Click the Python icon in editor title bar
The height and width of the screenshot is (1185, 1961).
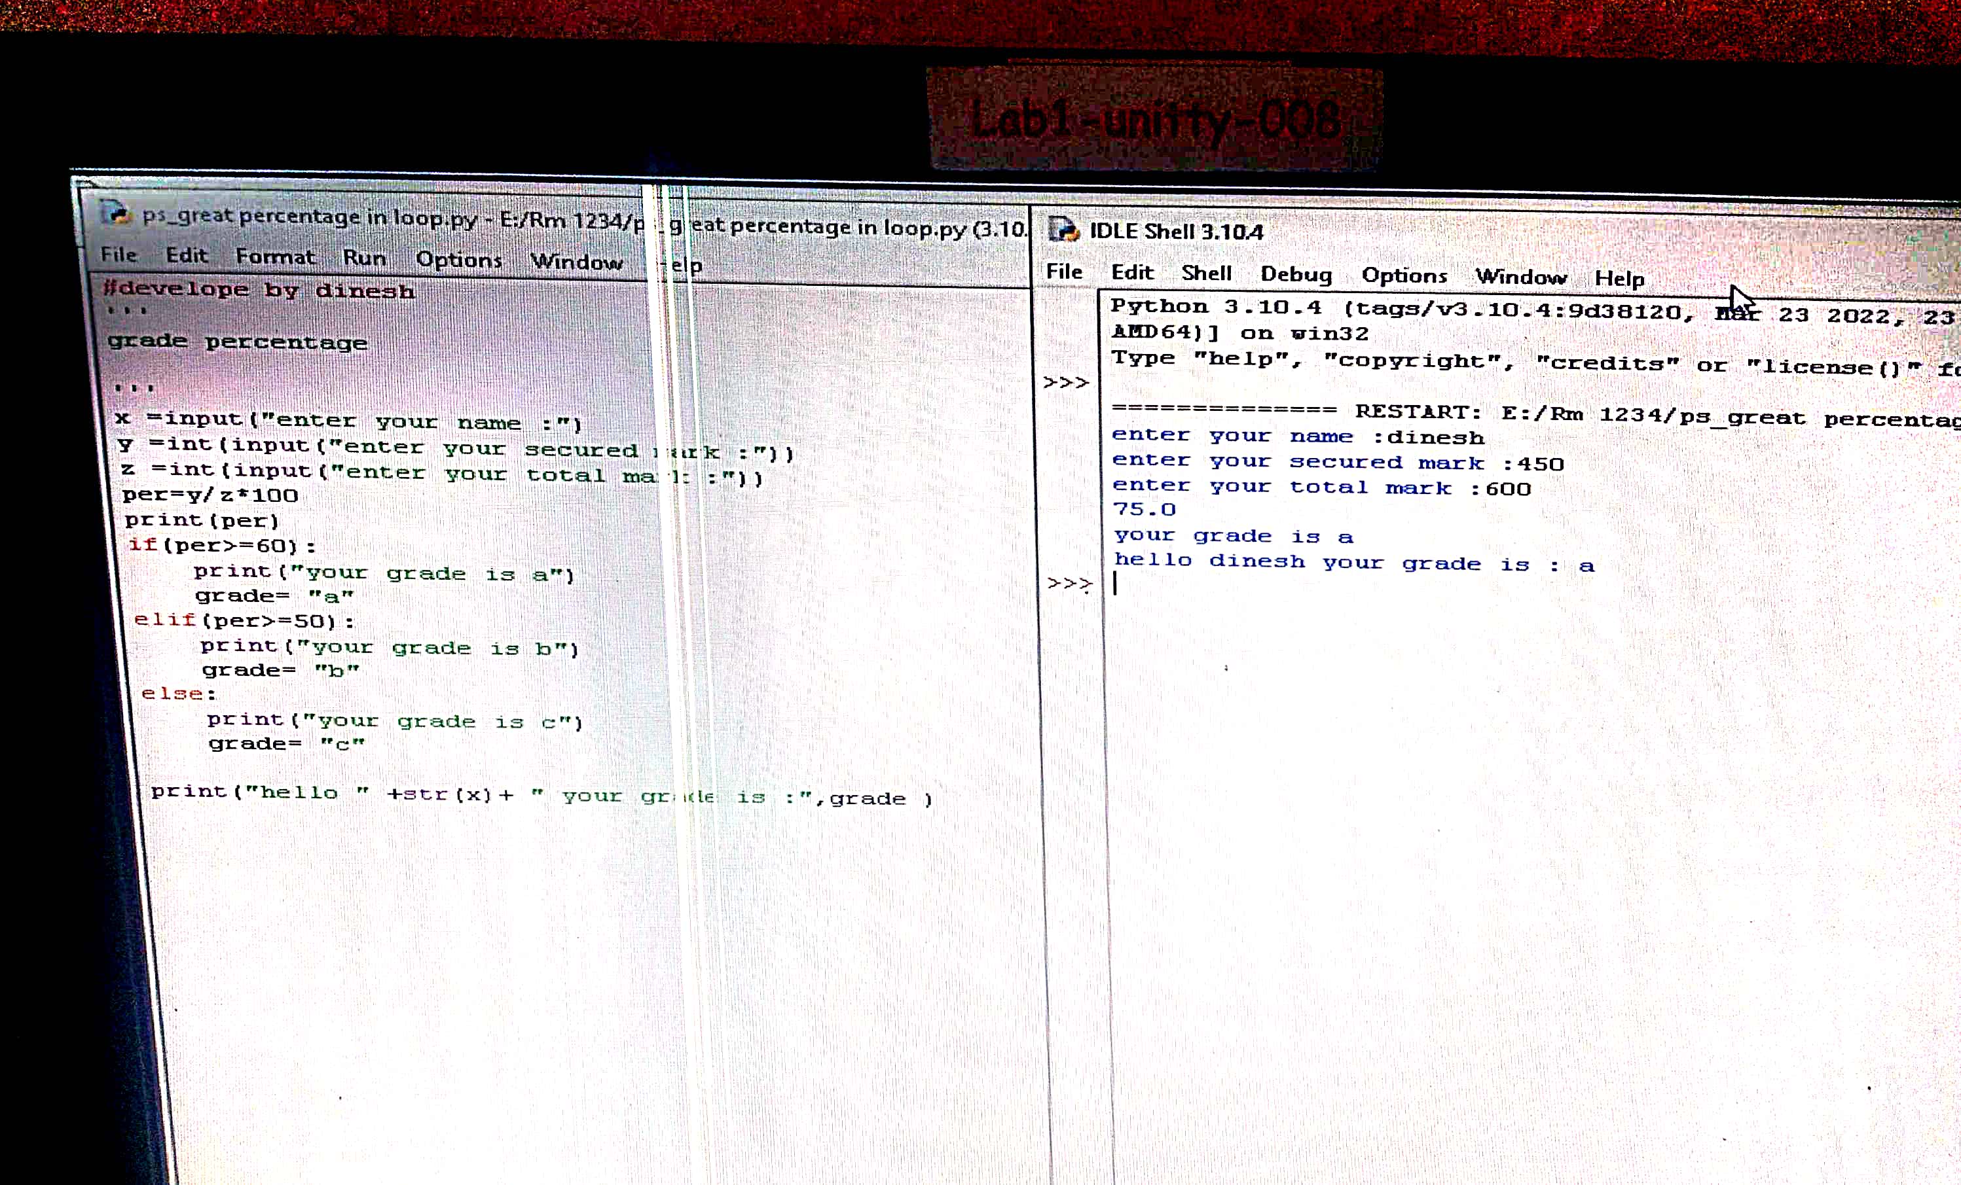point(116,213)
